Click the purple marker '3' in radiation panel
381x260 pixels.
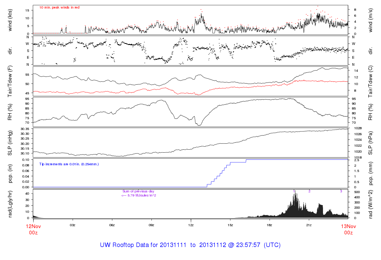coord(341,191)
